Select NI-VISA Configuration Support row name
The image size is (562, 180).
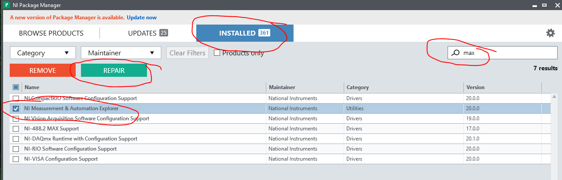pyautogui.click(x=61, y=159)
